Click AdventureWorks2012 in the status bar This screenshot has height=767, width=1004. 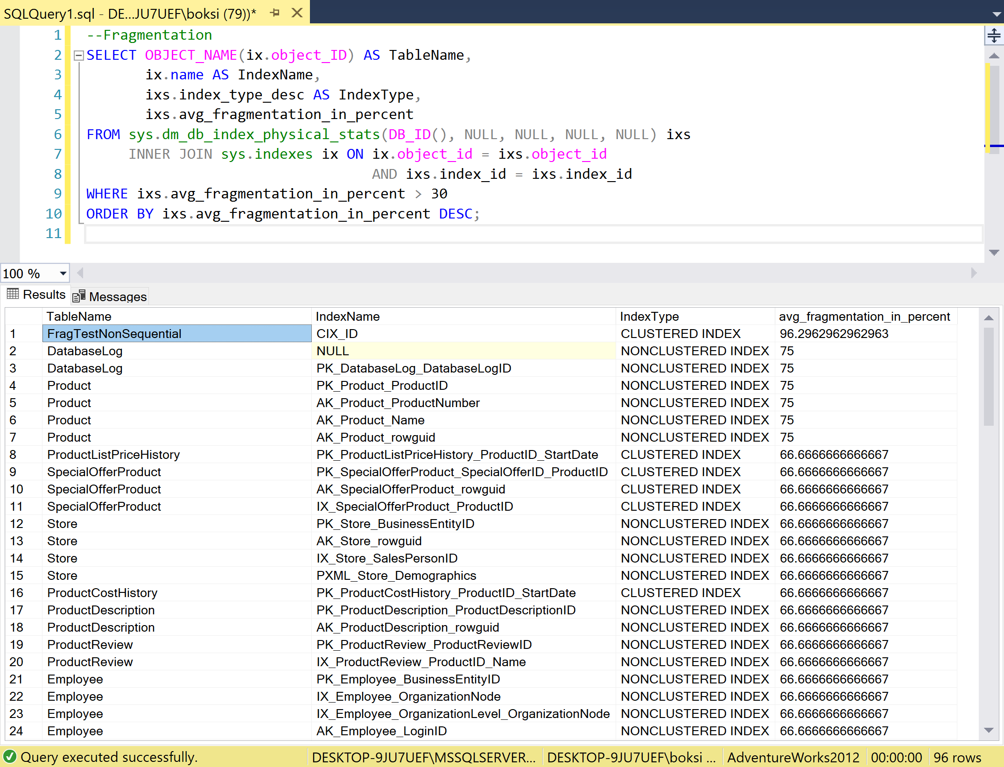pyautogui.click(x=793, y=757)
